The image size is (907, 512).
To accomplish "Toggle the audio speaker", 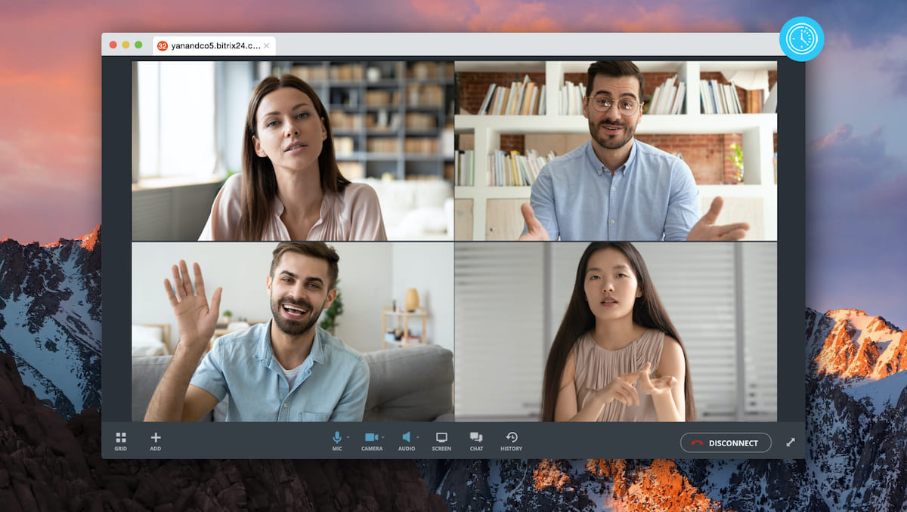I will point(406,437).
